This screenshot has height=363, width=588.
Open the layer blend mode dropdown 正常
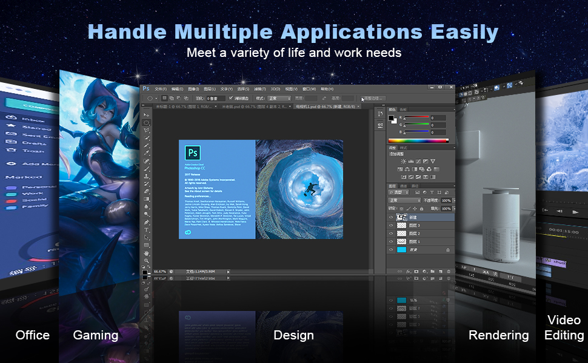click(x=404, y=200)
